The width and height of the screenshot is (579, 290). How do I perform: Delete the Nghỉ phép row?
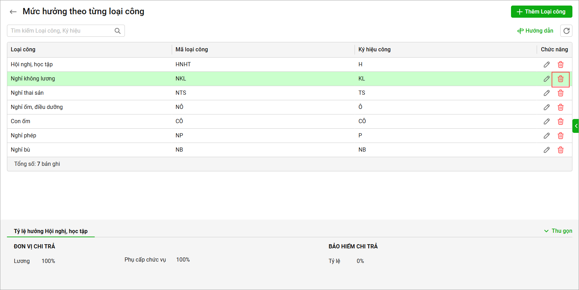[x=561, y=136]
